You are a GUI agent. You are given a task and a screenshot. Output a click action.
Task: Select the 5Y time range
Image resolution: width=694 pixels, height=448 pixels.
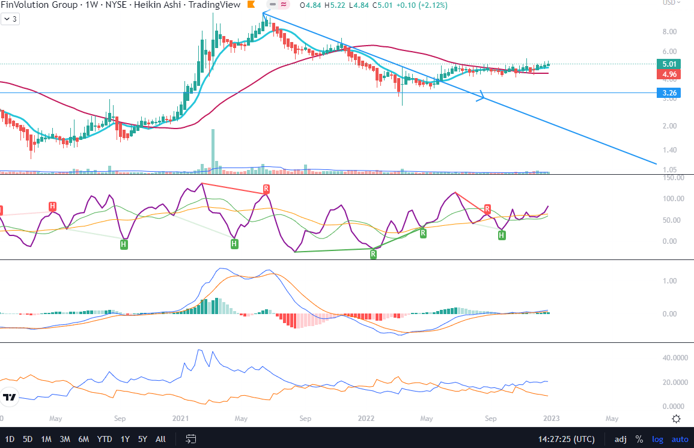click(x=142, y=439)
